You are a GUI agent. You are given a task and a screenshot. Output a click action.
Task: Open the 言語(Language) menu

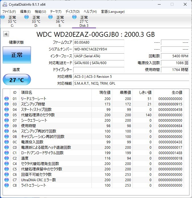tap(113, 12)
